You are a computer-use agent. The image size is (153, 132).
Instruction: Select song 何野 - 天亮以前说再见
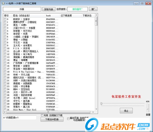25,81
